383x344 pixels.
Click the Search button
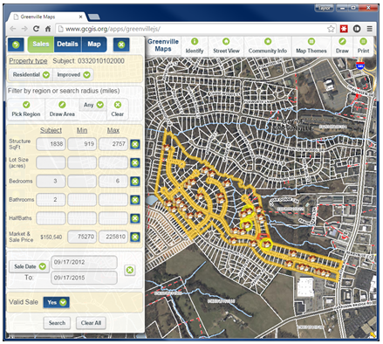coord(57,323)
